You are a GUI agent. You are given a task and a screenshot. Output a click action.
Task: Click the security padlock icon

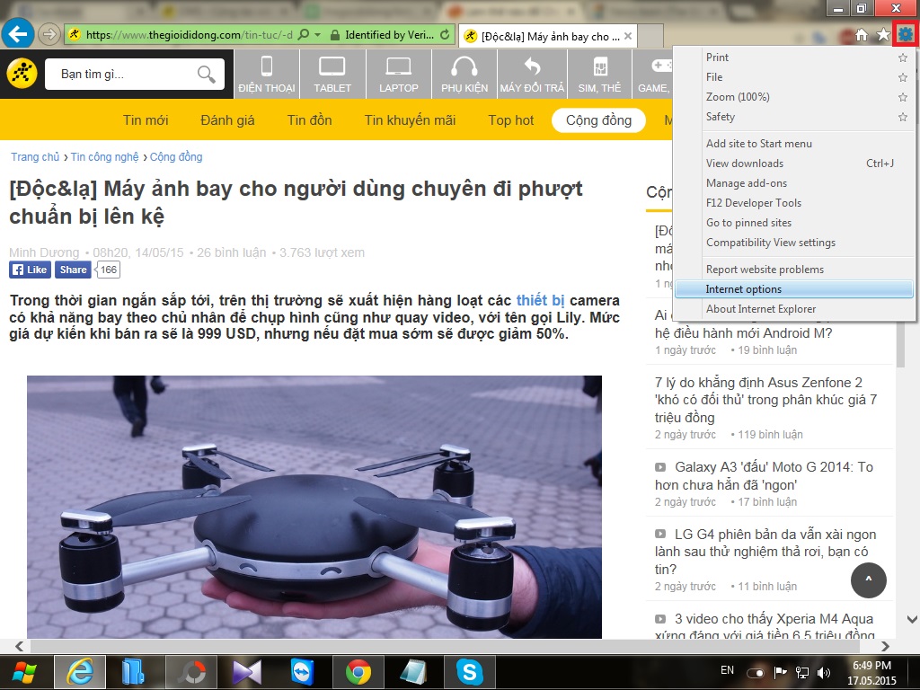[335, 35]
